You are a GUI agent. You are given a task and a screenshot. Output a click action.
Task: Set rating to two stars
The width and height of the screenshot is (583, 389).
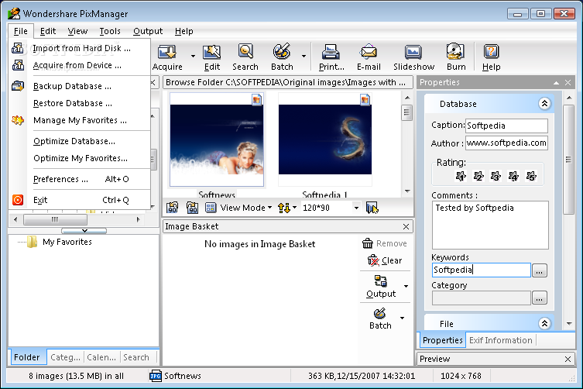(x=478, y=176)
